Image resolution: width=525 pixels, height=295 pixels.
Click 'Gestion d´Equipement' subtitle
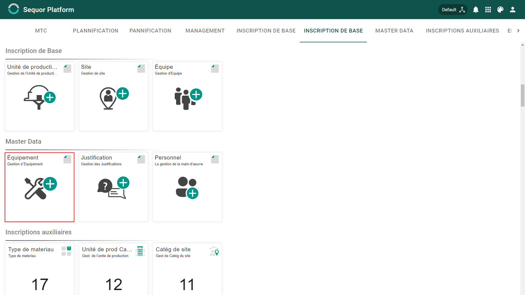[25, 164]
